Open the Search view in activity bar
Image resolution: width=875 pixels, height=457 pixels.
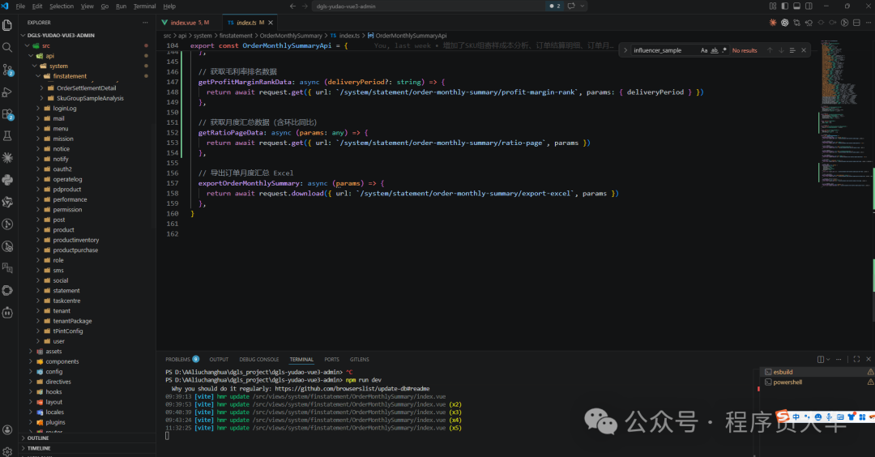point(7,47)
